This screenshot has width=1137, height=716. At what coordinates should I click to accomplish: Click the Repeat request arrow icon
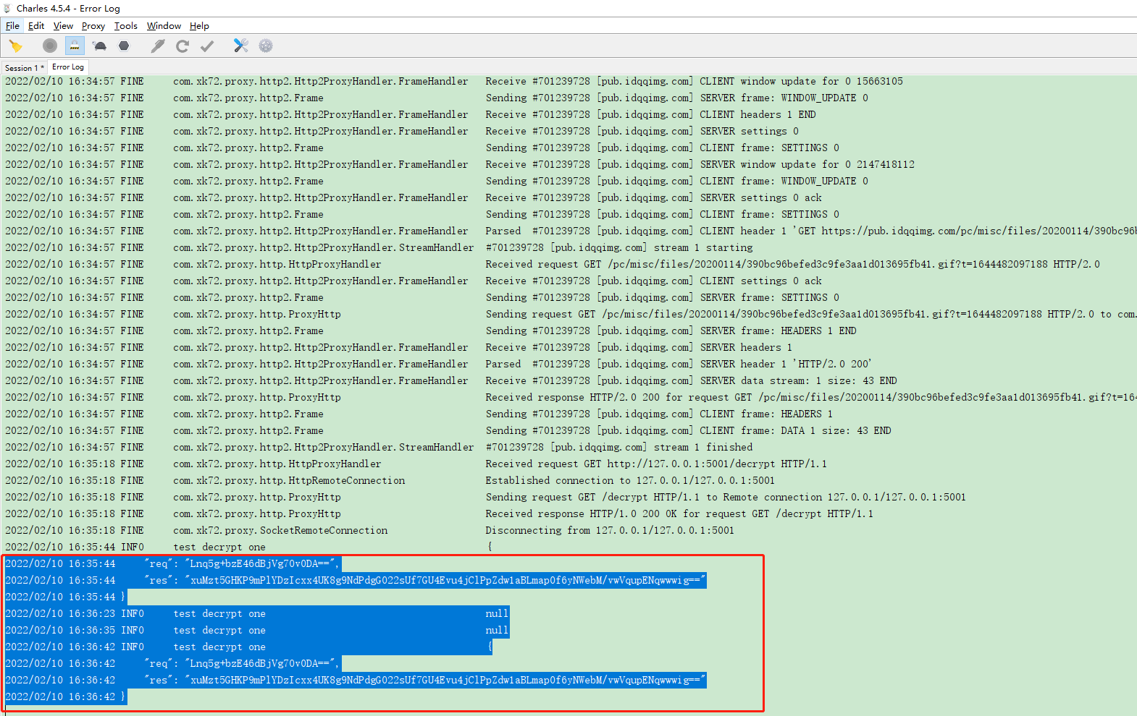(182, 46)
